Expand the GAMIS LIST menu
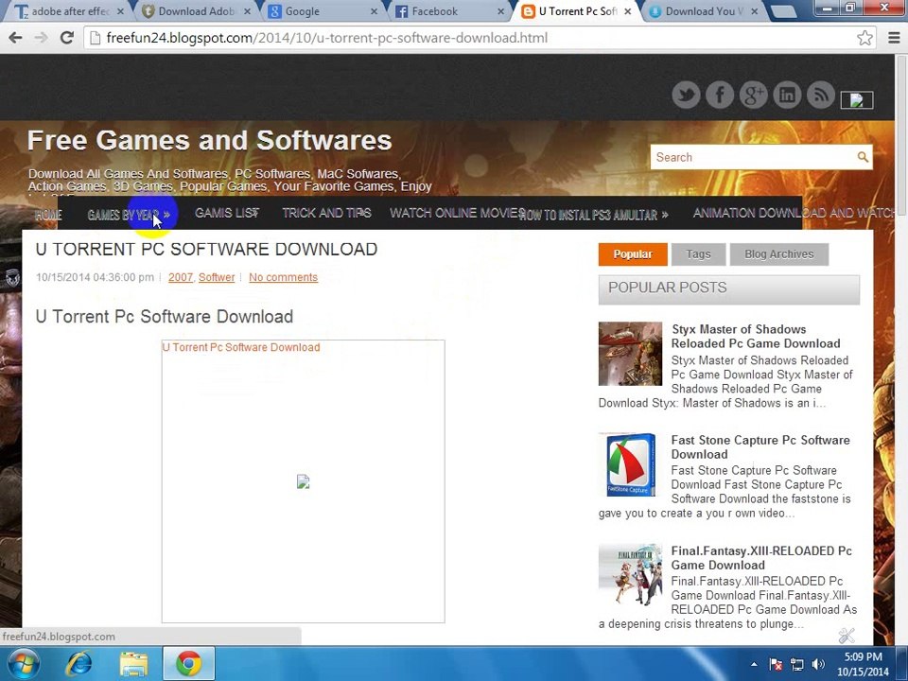This screenshot has height=681, width=908. tap(226, 213)
